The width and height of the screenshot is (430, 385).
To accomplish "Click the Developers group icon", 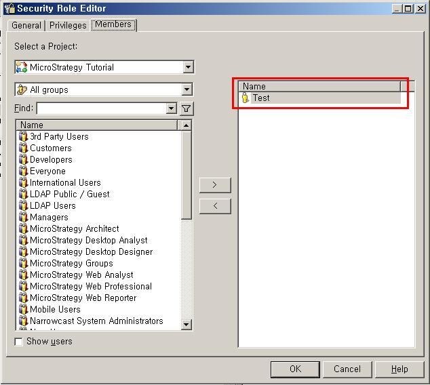I will tap(23, 159).
